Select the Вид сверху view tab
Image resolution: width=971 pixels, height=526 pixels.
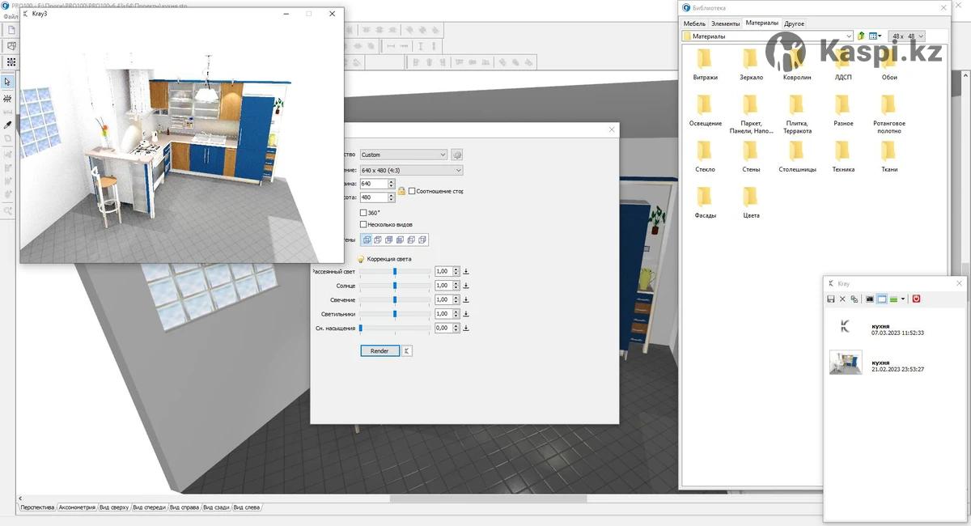pyautogui.click(x=114, y=507)
